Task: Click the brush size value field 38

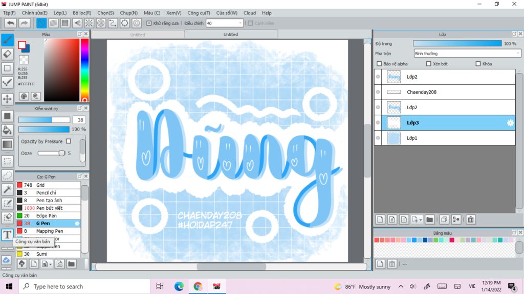Action: point(79,120)
